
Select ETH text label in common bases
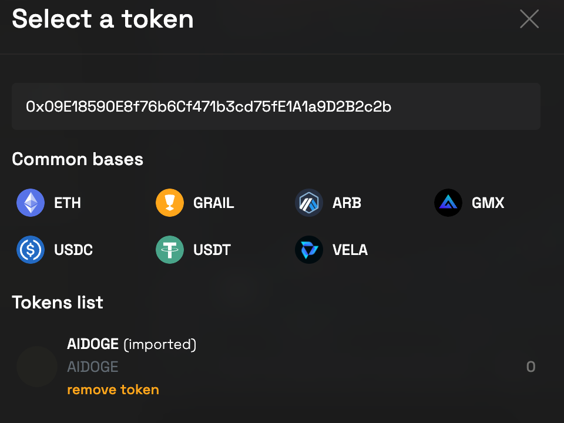pos(67,203)
